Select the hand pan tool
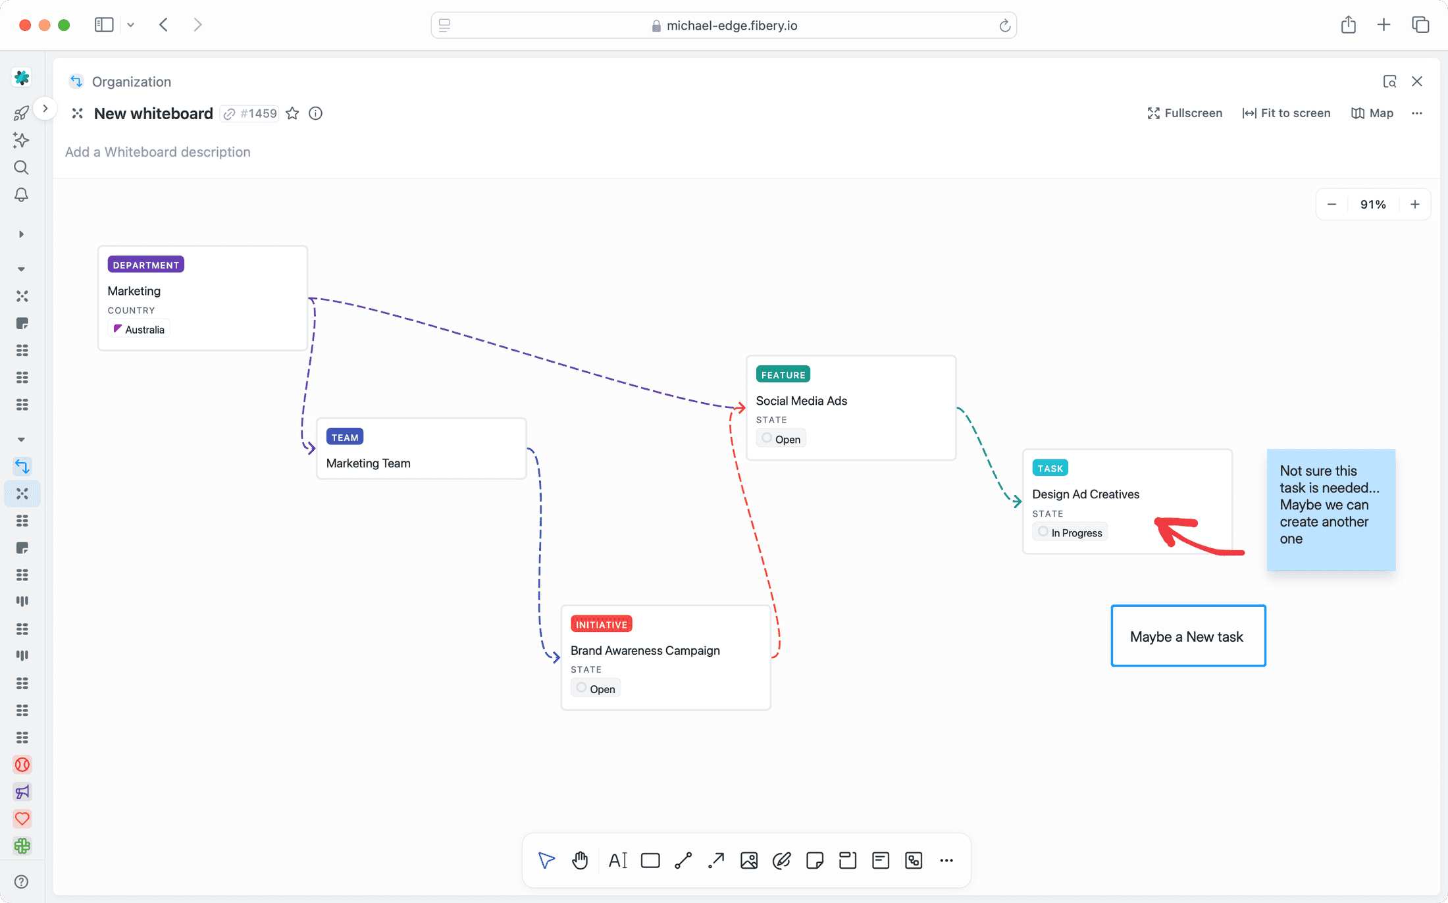 coord(580,860)
